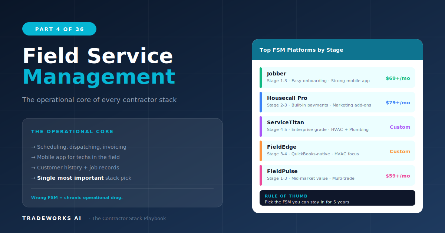
Task: Click Mobile app for techs line
Action: pyautogui.click(x=75, y=157)
